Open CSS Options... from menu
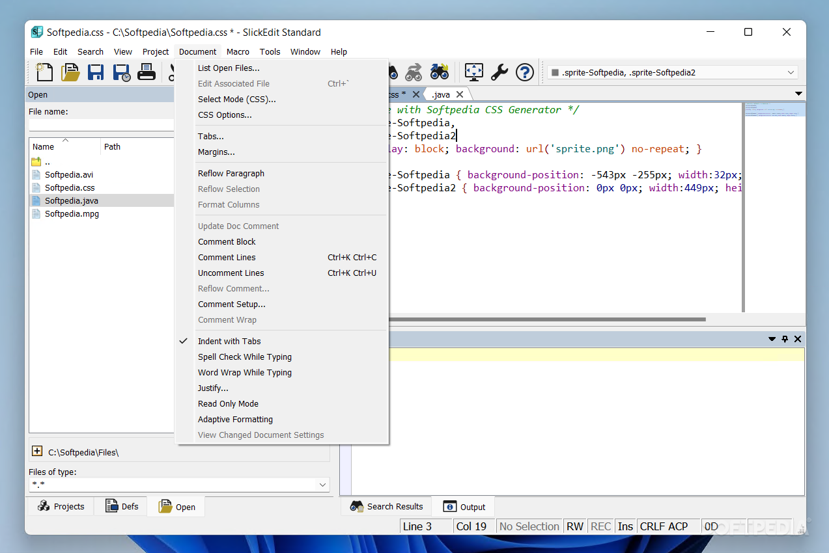 (225, 115)
